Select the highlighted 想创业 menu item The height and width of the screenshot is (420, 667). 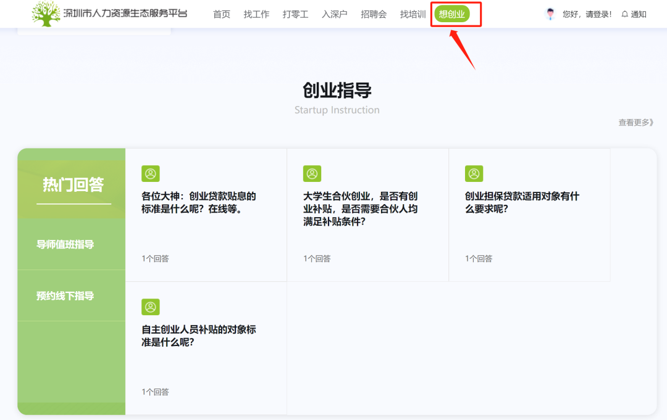(x=452, y=14)
